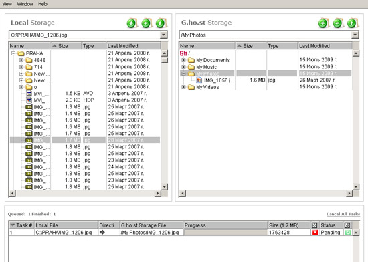
Task: Click the direction arrow icon of task 1
Action: (102, 232)
